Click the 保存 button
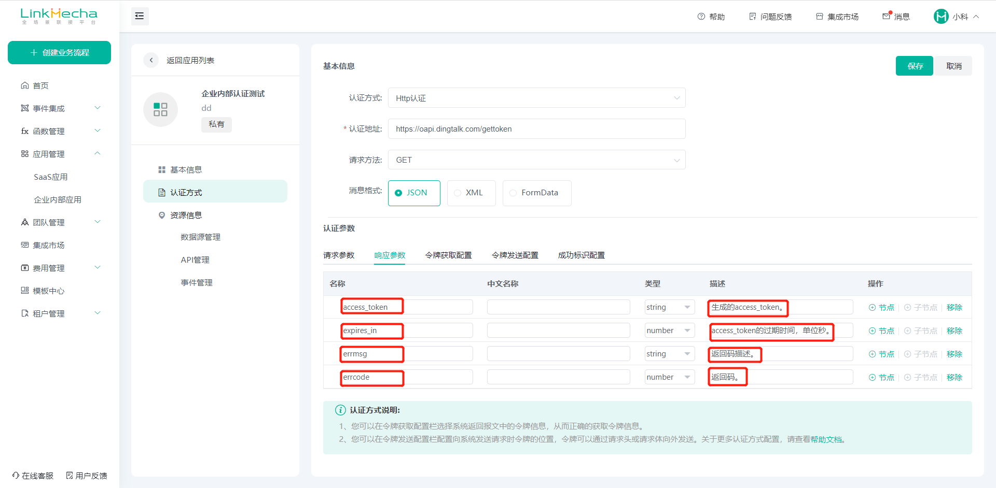The width and height of the screenshot is (996, 488). (915, 66)
